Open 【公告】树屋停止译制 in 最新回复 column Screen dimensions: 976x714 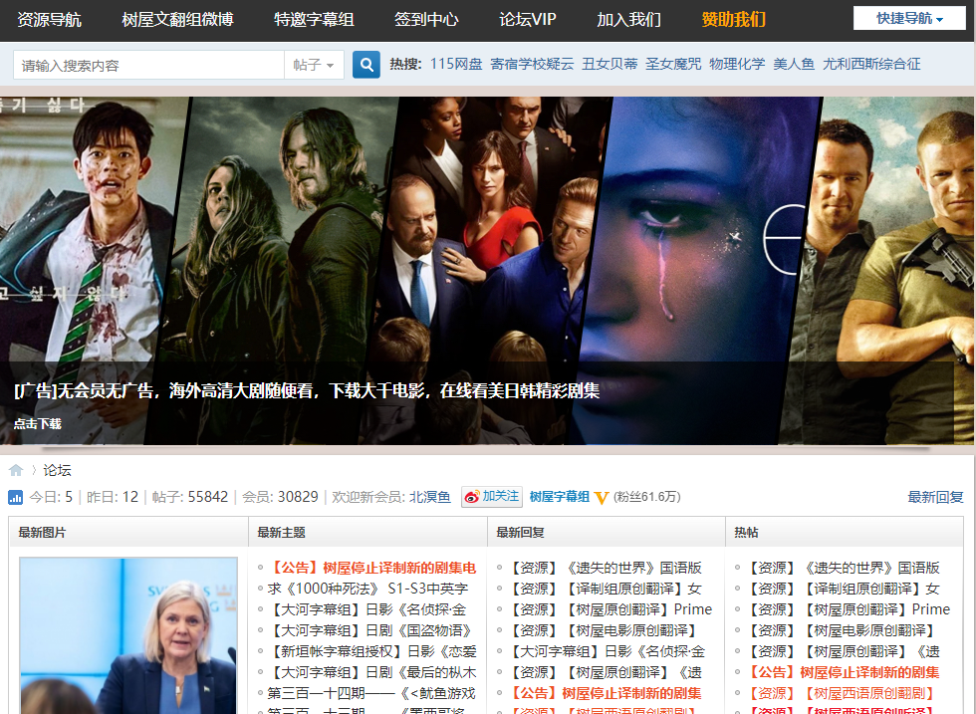604,693
